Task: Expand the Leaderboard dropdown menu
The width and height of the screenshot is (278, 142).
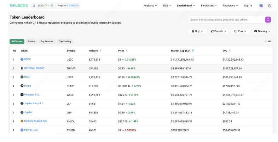Action: (x=186, y=6)
